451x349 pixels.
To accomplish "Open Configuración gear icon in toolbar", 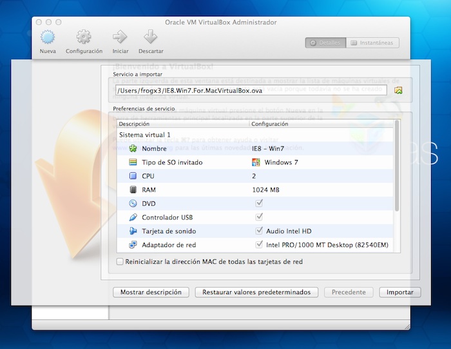I will coord(84,37).
